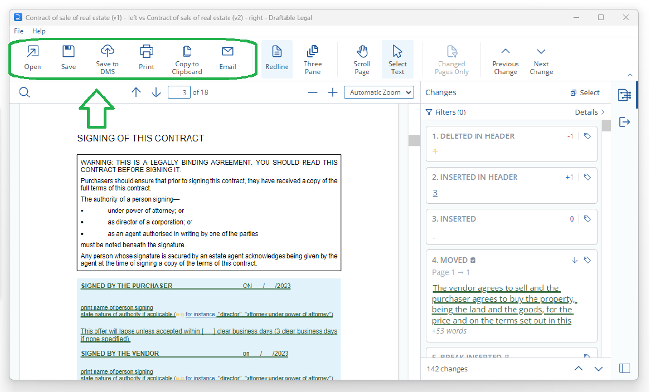Select the 2. Inserted in Header card
The width and height of the screenshot is (651, 392).
(512, 185)
